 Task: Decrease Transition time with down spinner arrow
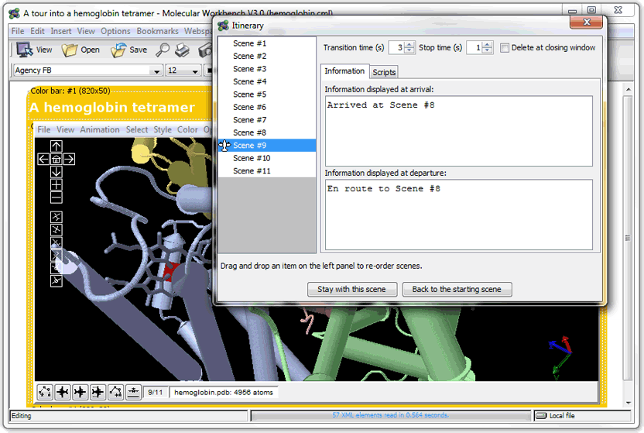(409, 50)
